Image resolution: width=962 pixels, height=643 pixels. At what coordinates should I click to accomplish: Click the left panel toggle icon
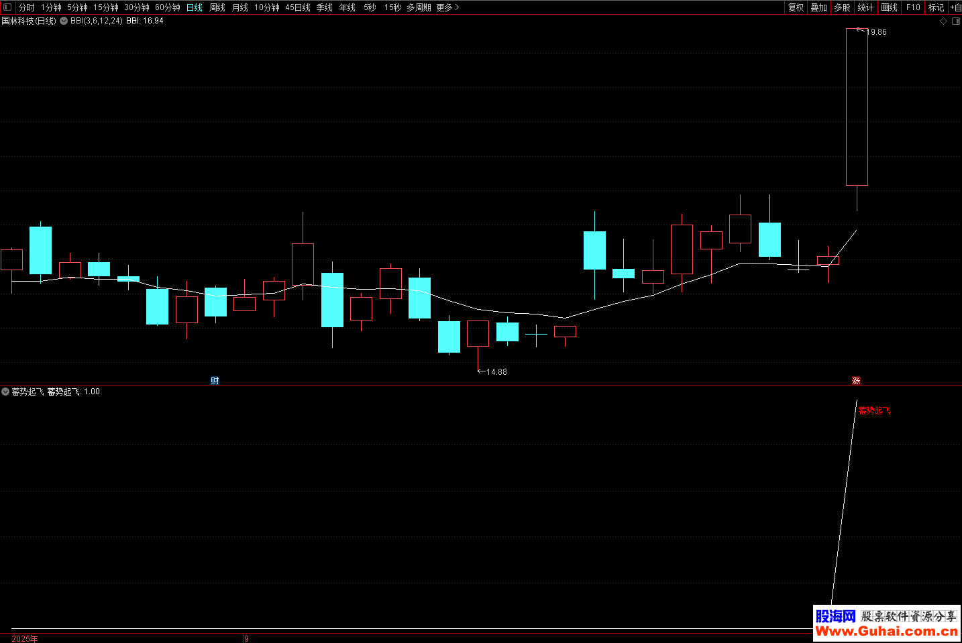pos(7,7)
